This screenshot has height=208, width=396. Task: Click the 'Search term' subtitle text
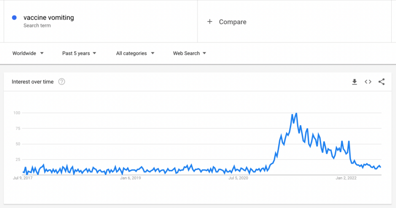point(37,26)
